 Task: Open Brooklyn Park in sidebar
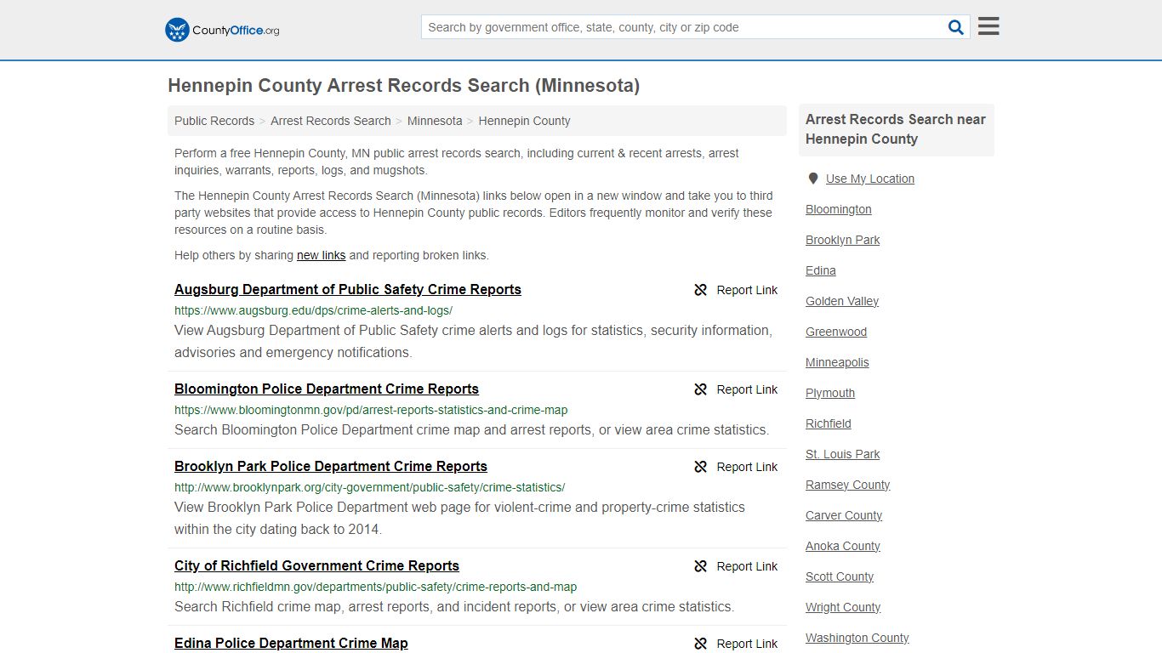(x=843, y=240)
